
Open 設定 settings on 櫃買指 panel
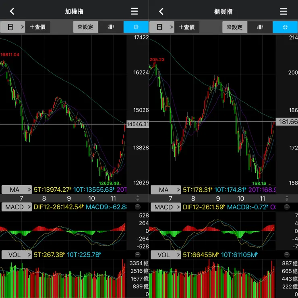point(235,27)
